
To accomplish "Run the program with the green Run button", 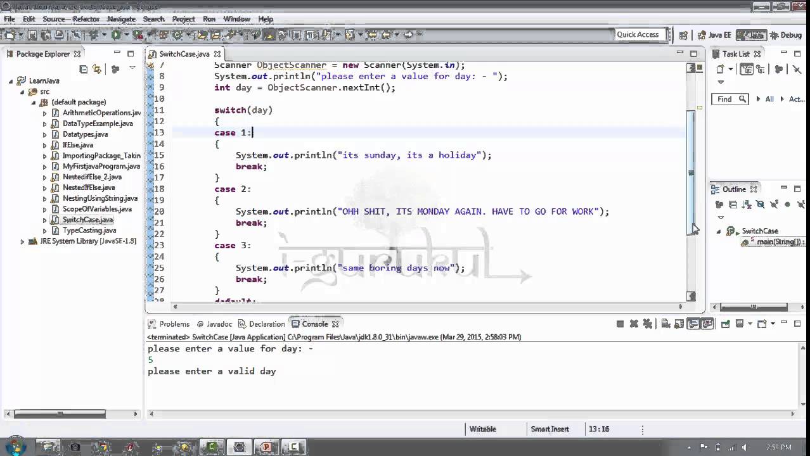I will click(115, 35).
